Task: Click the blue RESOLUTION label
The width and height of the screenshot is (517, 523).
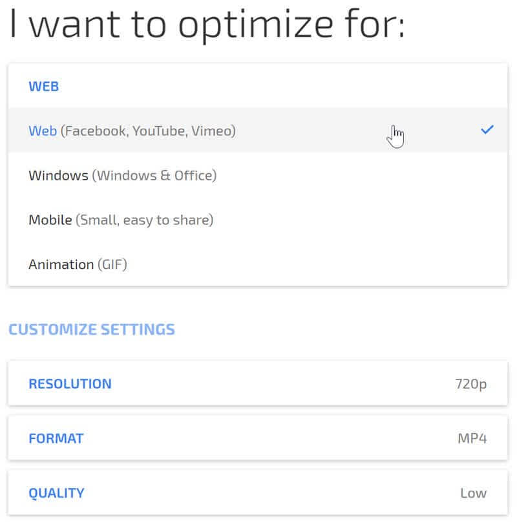Action: (x=70, y=384)
